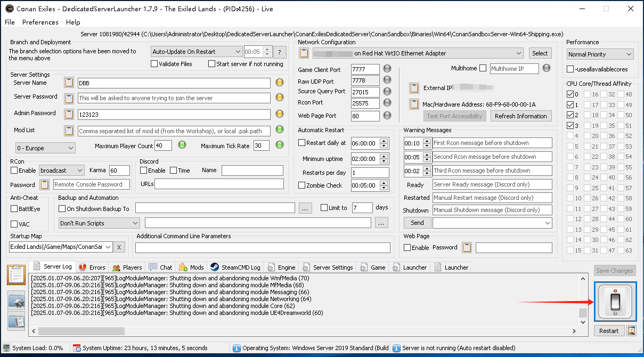The height and width of the screenshot is (357, 644).
Task: Click the gray status light for Game Client Port
Action: click(x=387, y=69)
